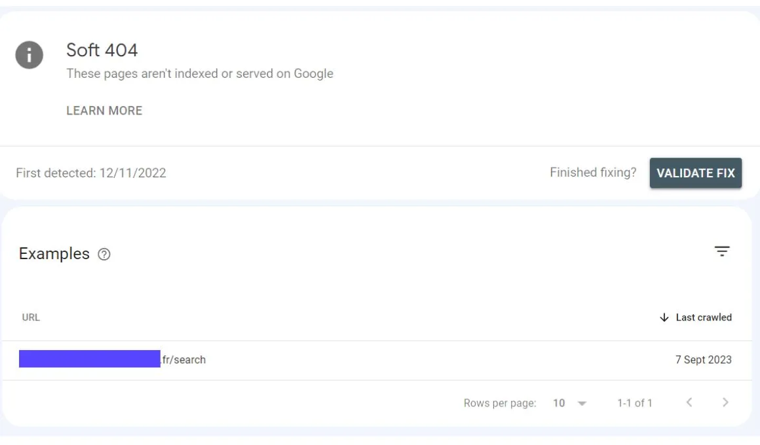Click the First detected date text
Viewport: 760px width, 445px height.
coord(91,173)
